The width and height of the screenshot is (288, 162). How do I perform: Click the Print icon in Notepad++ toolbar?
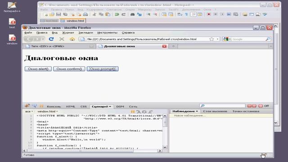click(85, 14)
